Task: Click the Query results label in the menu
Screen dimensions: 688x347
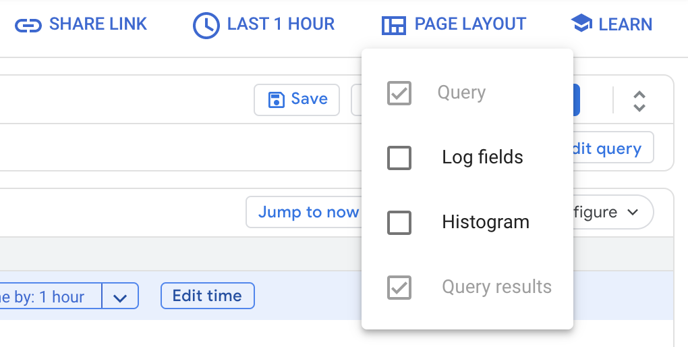Action: [x=496, y=288]
